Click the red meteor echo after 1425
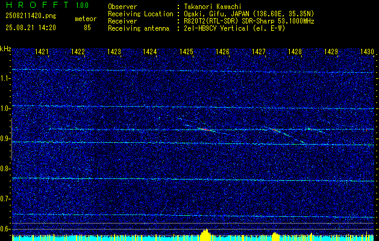The height and width of the screenshot is (241, 379). pos(205,130)
